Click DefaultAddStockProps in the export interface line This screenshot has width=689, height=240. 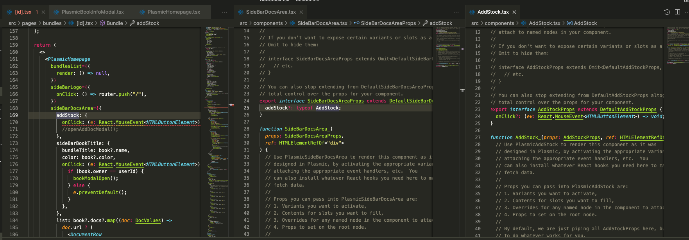(628, 109)
